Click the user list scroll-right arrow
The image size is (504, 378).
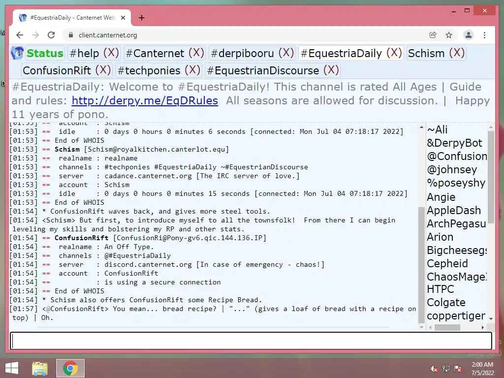[482, 327]
